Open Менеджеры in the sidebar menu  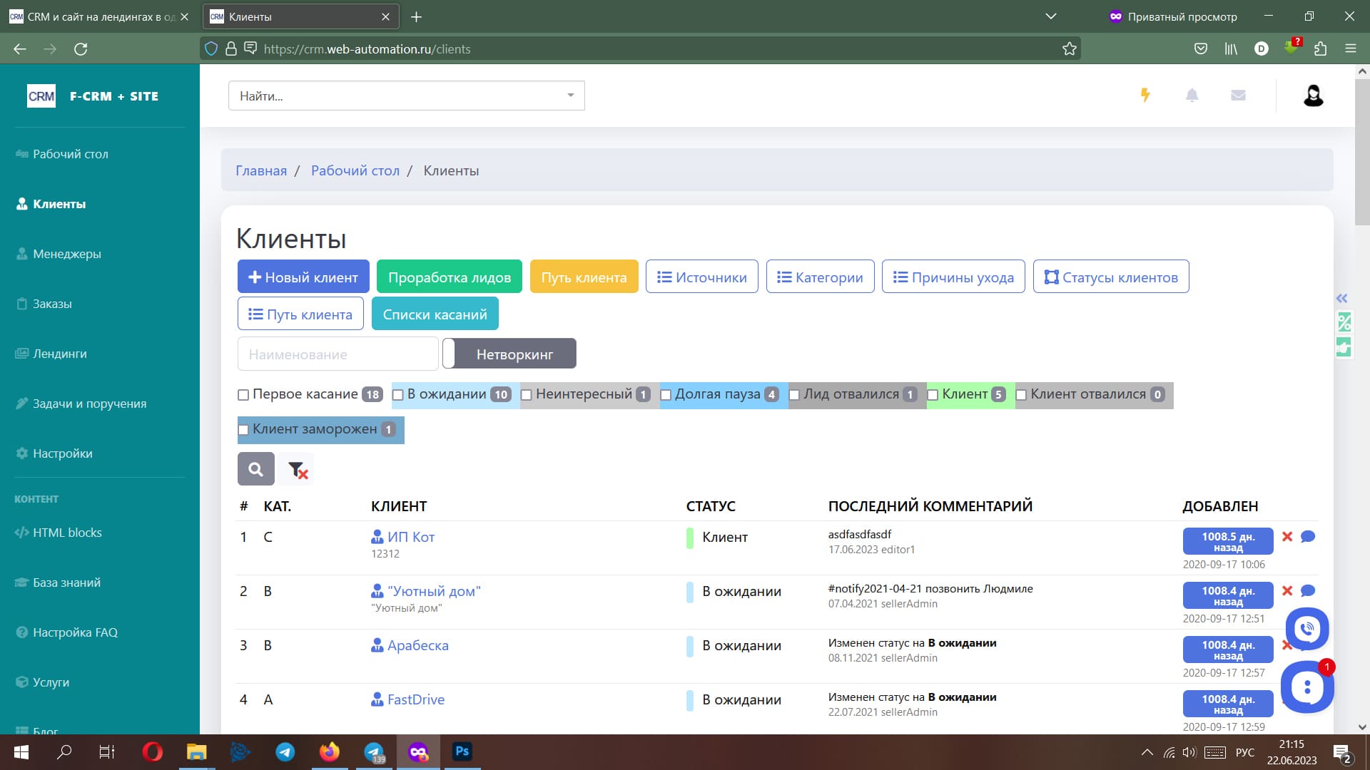coord(66,254)
